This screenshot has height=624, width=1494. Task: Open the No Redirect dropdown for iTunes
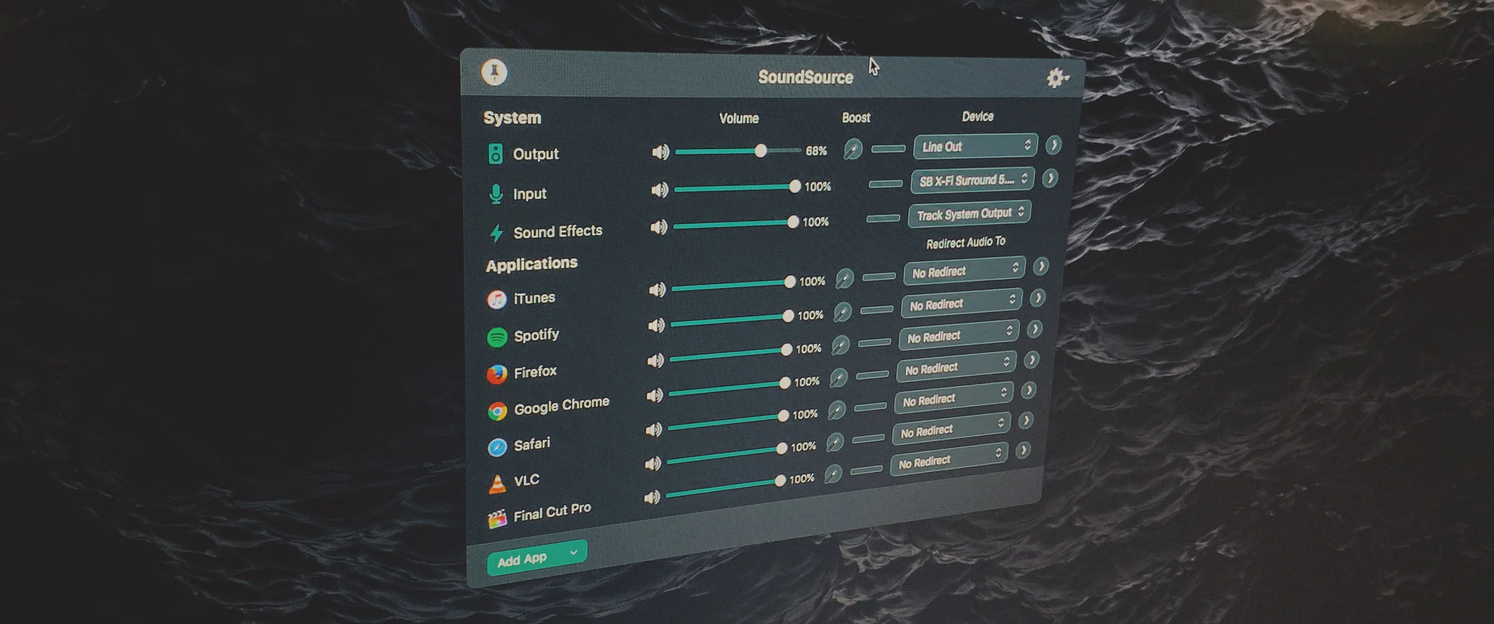(x=965, y=270)
